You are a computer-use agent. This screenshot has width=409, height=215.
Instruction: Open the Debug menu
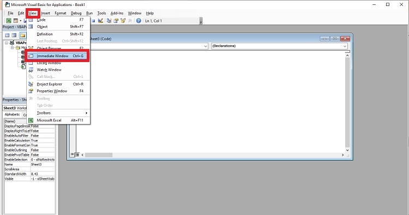76,13
